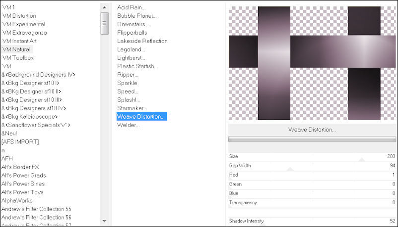The width and height of the screenshot is (398, 227).
Task: Open BKg Designer sf10 II category
Action: [x=31, y=91]
